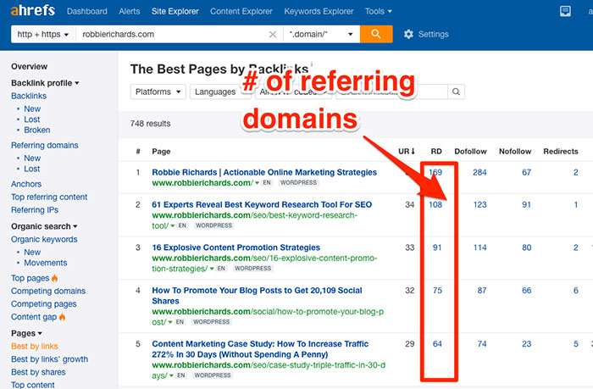Click the orange search magnifier button
This screenshot has width=593, height=389.
click(376, 34)
